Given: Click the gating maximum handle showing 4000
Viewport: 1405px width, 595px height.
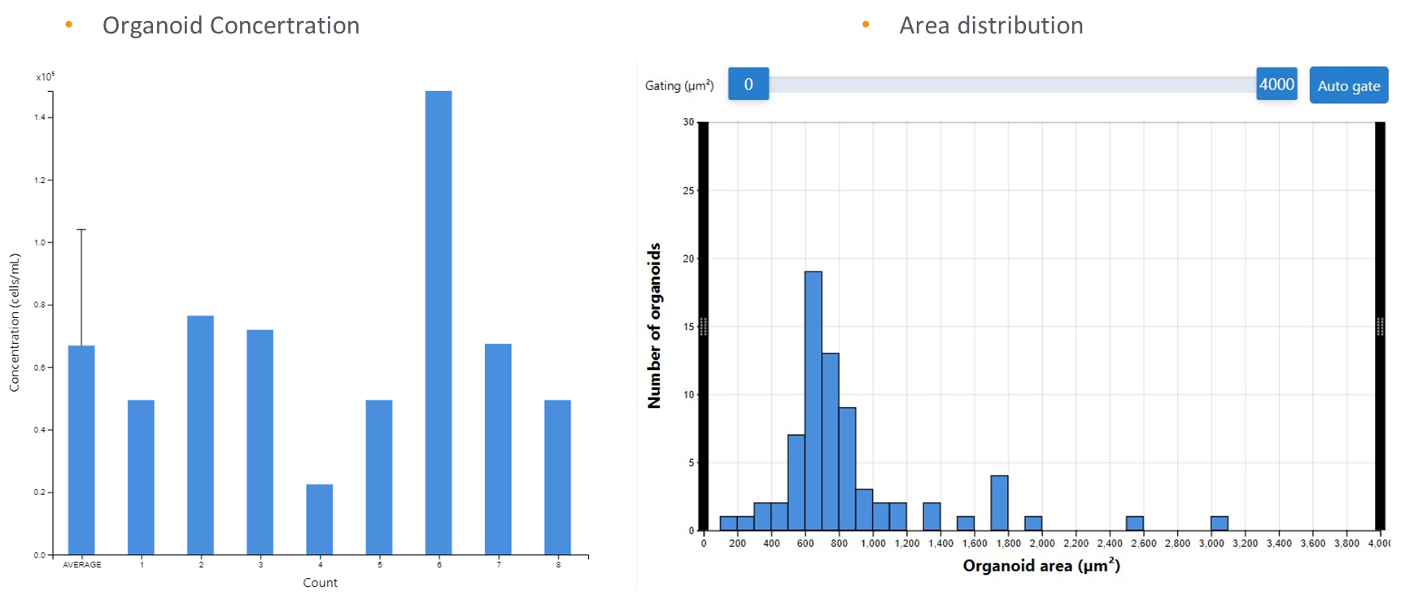Looking at the screenshot, I should pos(1276,85).
